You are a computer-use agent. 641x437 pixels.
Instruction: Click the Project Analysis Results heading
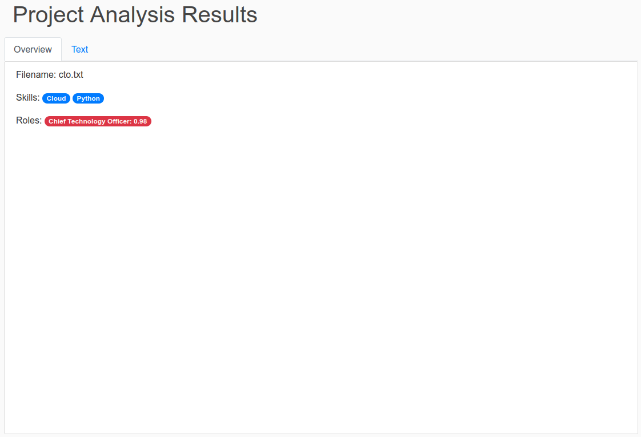[x=135, y=15]
